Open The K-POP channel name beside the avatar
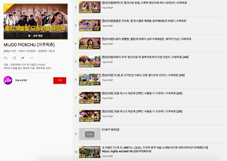227x161 pixels. tap(21, 80)
